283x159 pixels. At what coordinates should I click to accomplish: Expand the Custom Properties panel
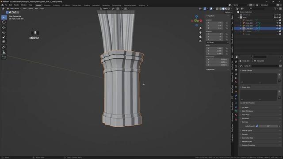(x=248, y=145)
